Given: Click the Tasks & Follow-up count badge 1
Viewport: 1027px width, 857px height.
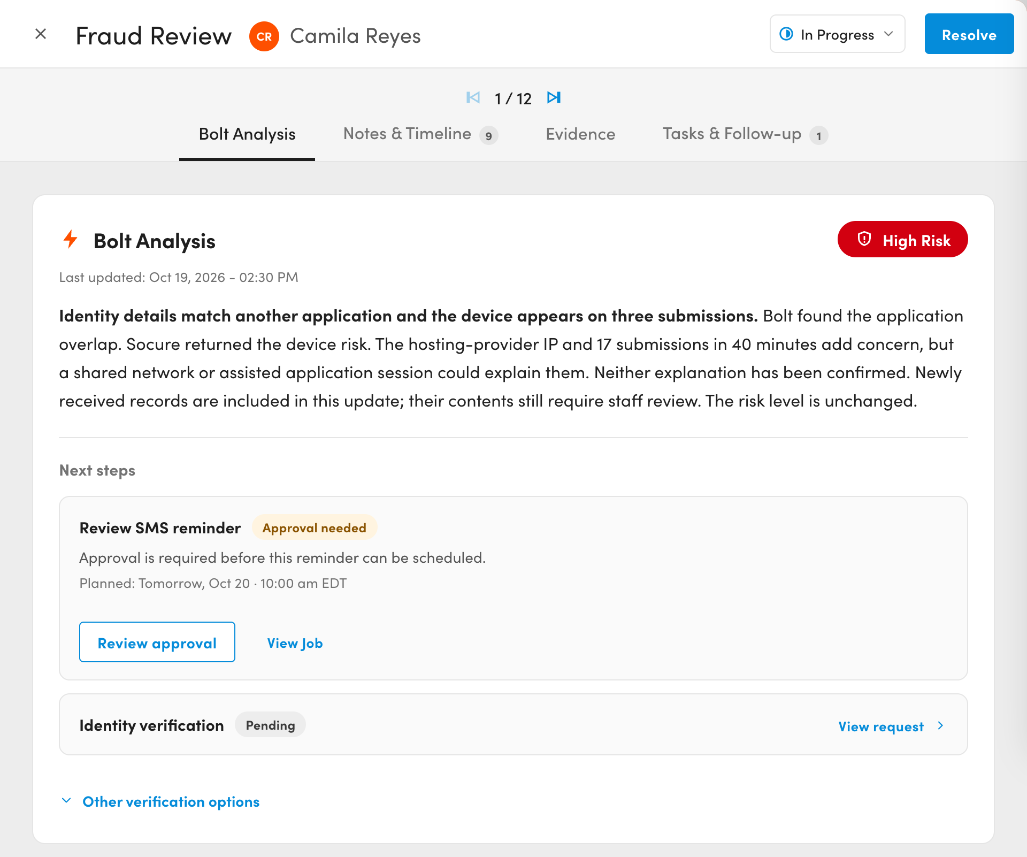Looking at the screenshot, I should coord(819,136).
